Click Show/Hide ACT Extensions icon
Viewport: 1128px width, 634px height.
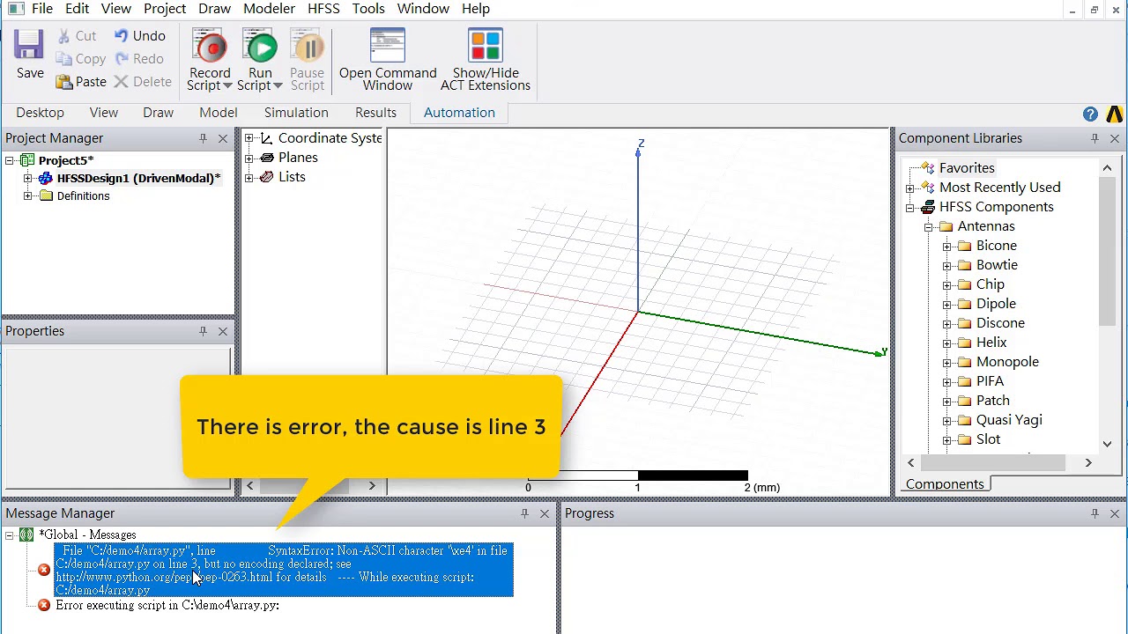coord(486,45)
